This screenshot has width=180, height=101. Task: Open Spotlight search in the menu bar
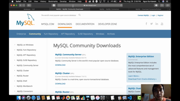(159, 1)
